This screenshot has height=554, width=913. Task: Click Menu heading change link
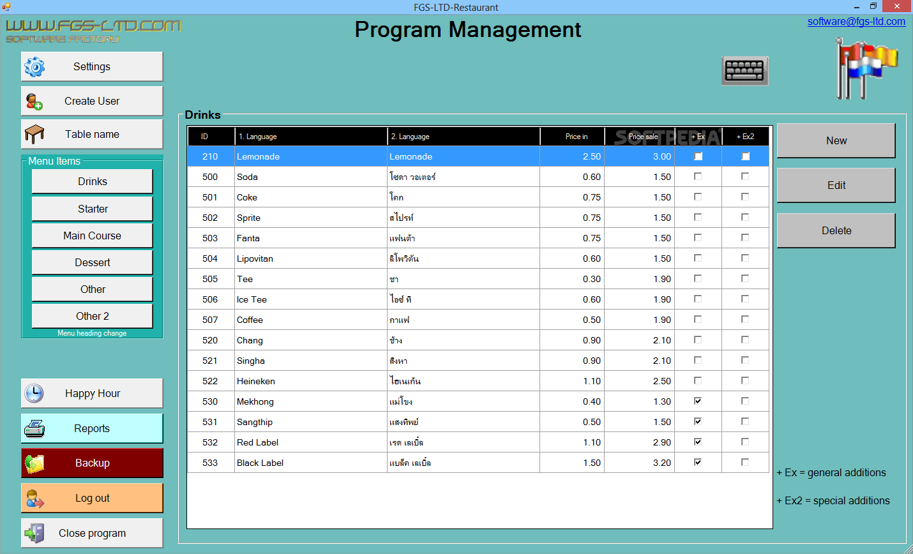pyautogui.click(x=92, y=333)
